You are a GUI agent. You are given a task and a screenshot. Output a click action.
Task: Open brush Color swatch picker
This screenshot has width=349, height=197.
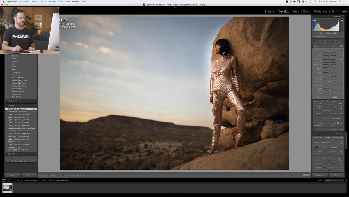(x=335, y=97)
